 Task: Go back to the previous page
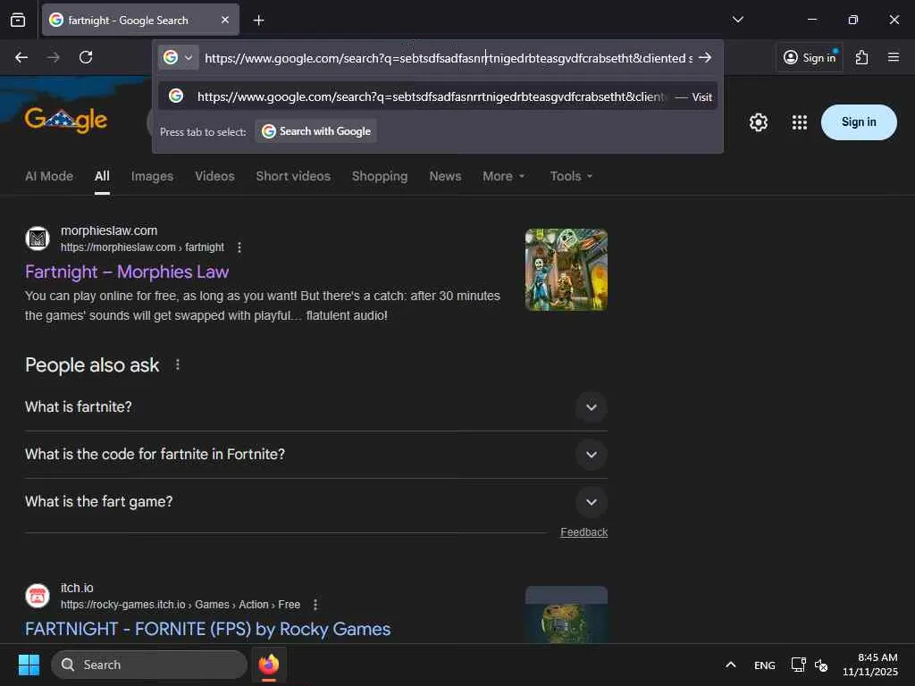[21, 57]
